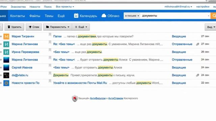
Task: Click avatar of Сергей Иванов
Action: coord(6,68)
